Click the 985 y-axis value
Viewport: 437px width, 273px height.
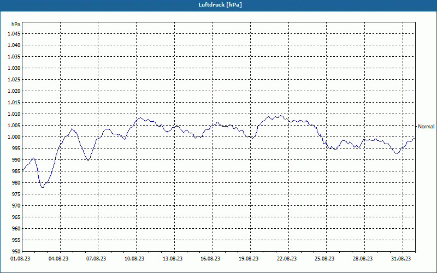[16, 171]
